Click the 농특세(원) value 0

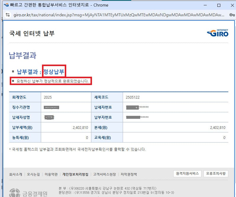87,138
